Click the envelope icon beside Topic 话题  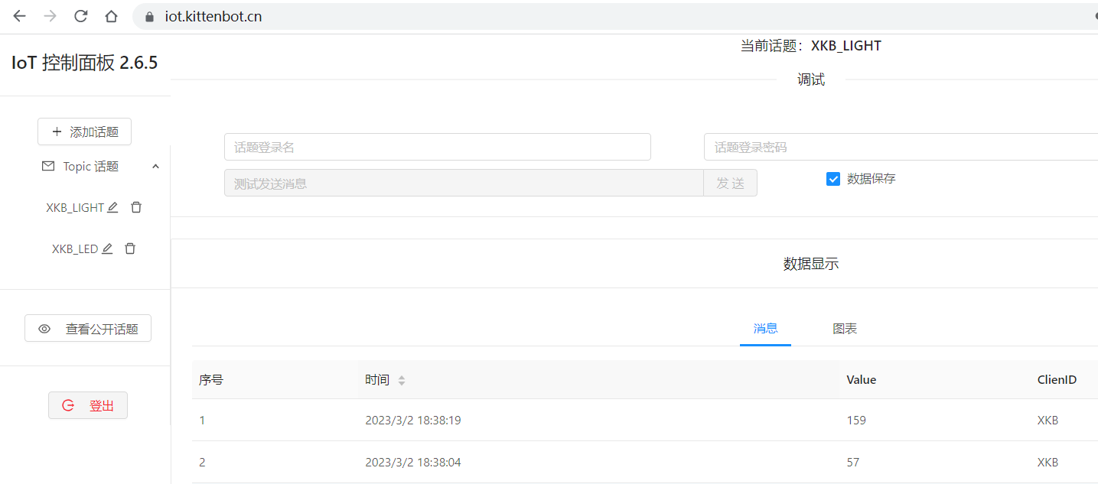click(x=48, y=166)
